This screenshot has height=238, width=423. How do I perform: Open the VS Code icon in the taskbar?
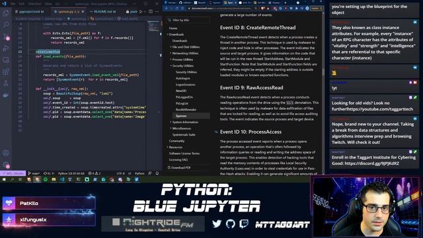click(x=62, y=179)
